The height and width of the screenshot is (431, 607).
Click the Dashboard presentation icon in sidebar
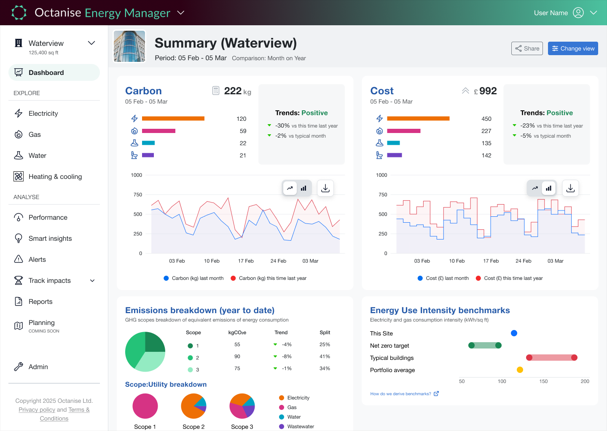[19, 72]
